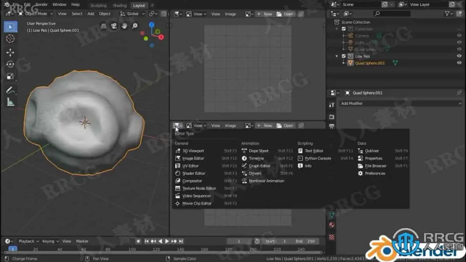
Task: Open the Render menu
Action: pos(42,5)
